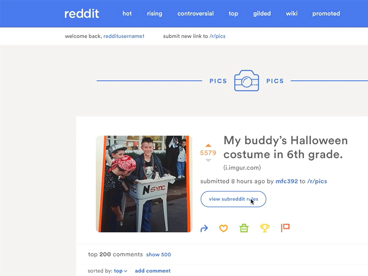Save post with the orange heart icon
The height and width of the screenshot is (276, 368).
coord(224,228)
